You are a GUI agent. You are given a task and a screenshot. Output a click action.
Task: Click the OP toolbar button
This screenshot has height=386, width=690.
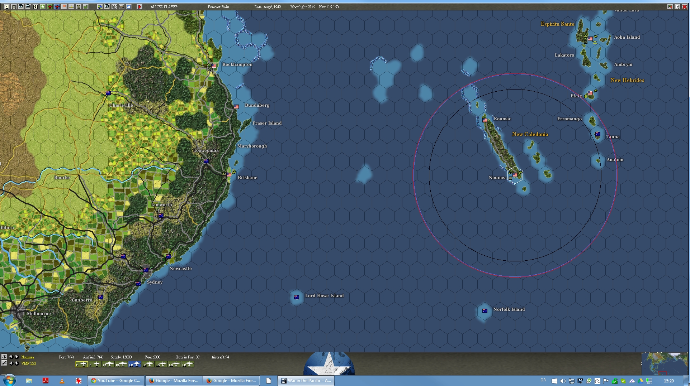(x=114, y=6)
